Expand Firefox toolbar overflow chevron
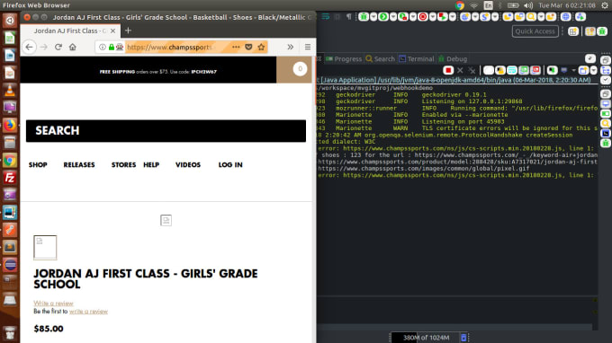Screen dimensions: 612x343 click(x=290, y=47)
